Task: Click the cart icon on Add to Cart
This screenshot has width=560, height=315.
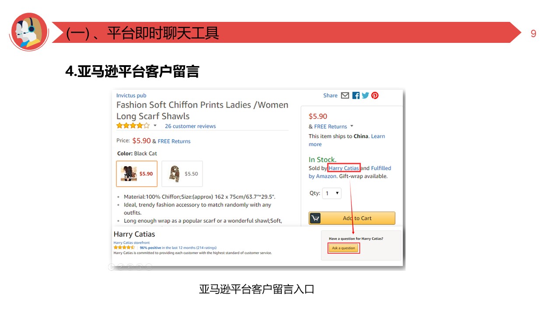Action: [315, 218]
